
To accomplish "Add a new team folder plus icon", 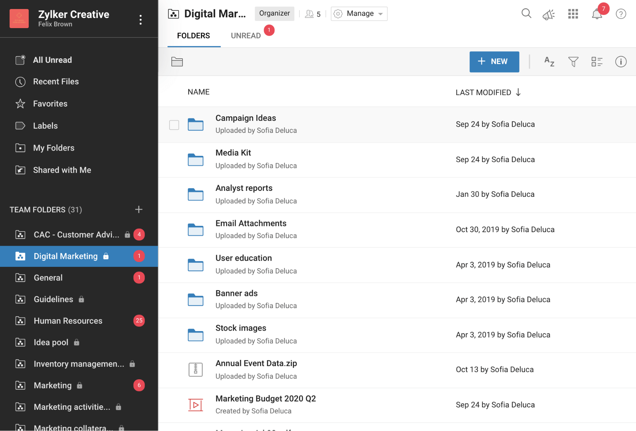I will click(139, 210).
